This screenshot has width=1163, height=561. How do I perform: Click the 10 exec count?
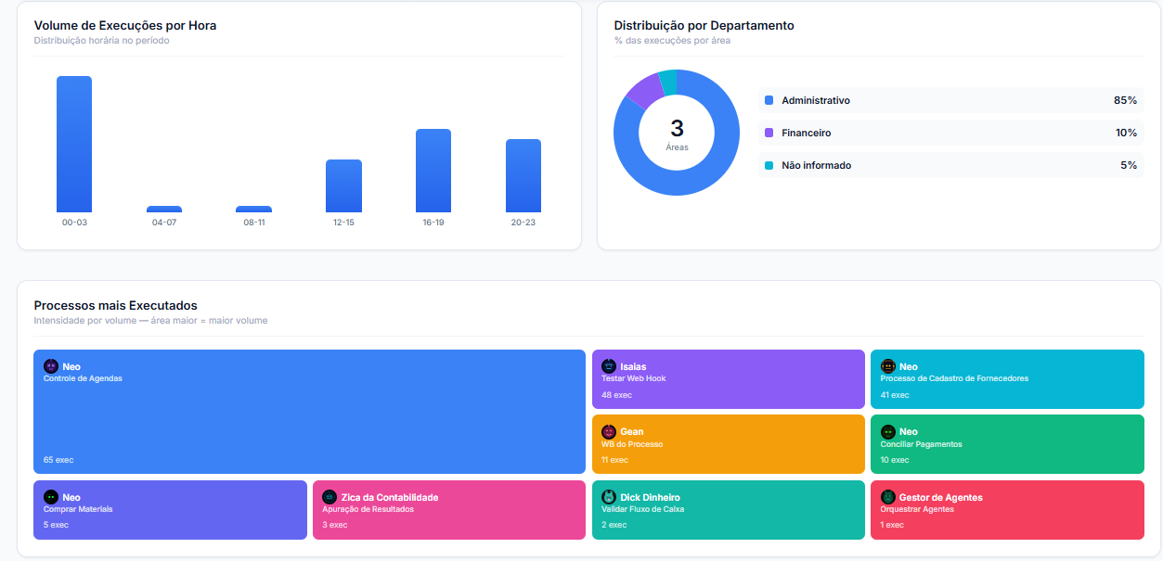[895, 460]
